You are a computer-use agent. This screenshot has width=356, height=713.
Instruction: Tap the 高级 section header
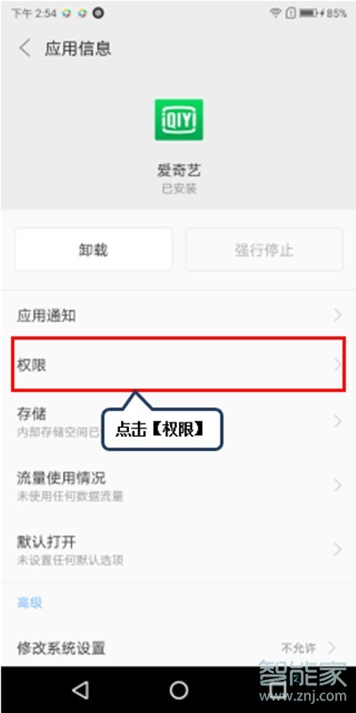coord(30,602)
